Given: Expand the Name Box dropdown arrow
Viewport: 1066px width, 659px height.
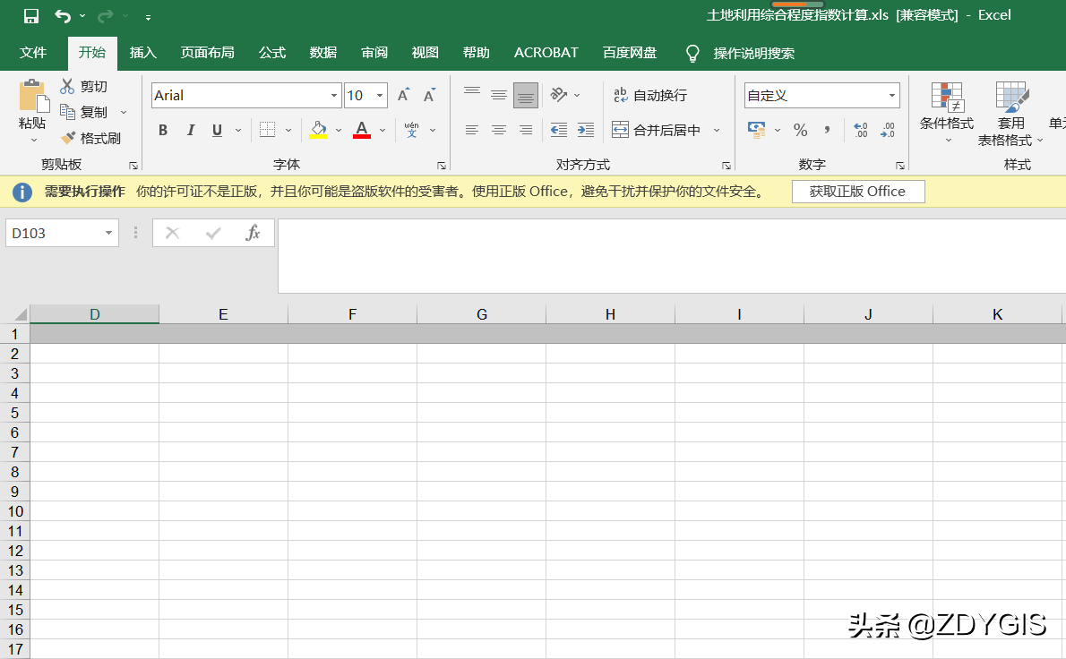Looking at the screenshot, I should 108,233.
